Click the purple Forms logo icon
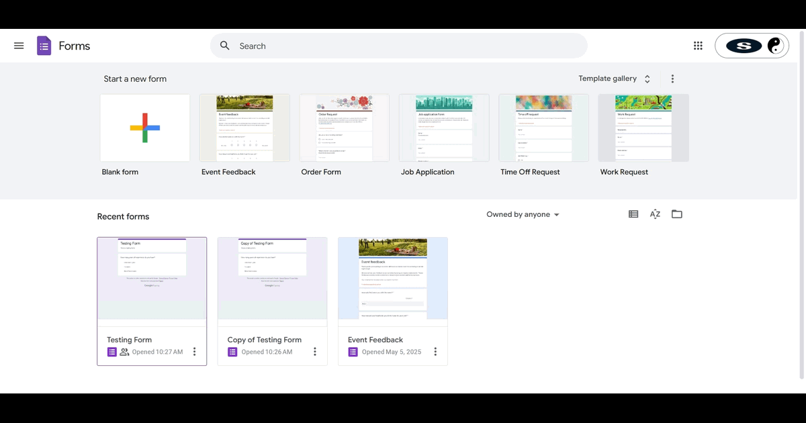This screenshot has height=423, width=806. 44,46
